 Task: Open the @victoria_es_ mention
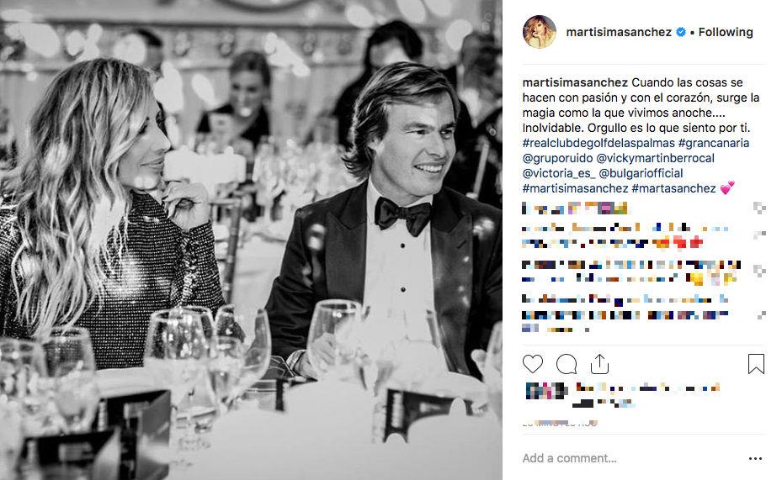click(x=558, y=173)
